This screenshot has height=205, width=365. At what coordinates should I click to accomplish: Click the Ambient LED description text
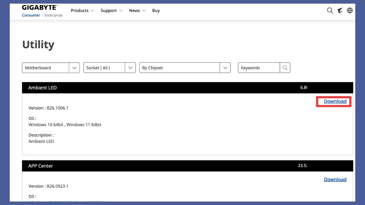[41, 141]
